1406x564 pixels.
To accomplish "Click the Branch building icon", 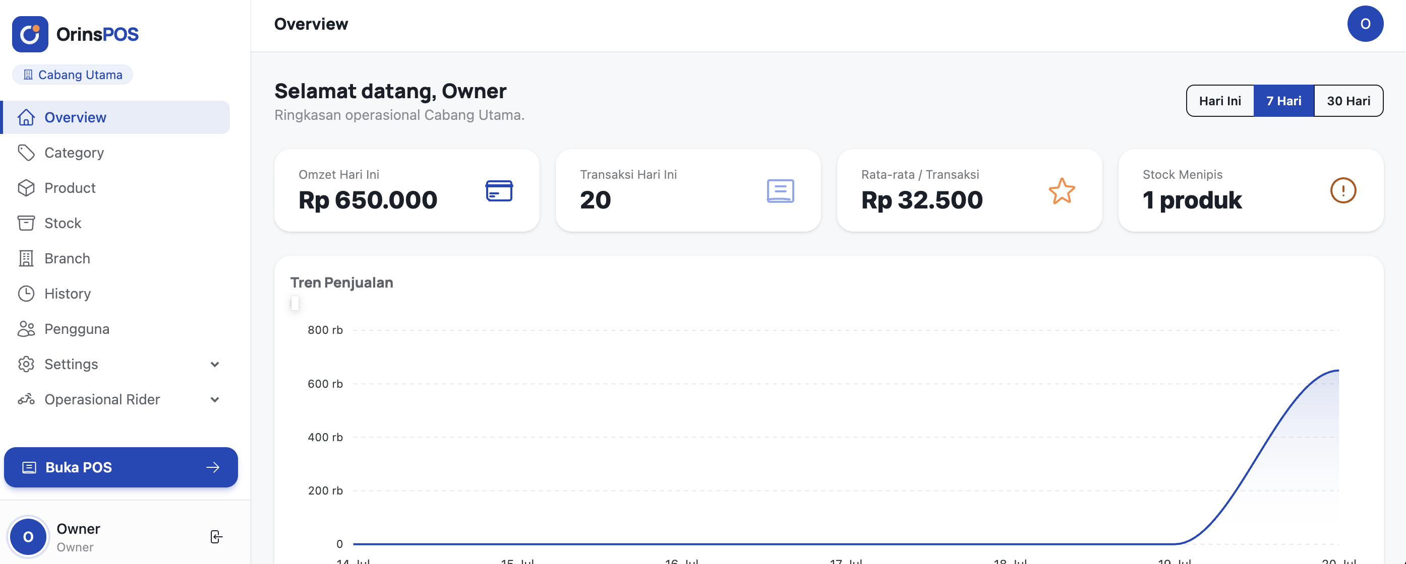I will point(26,258).
